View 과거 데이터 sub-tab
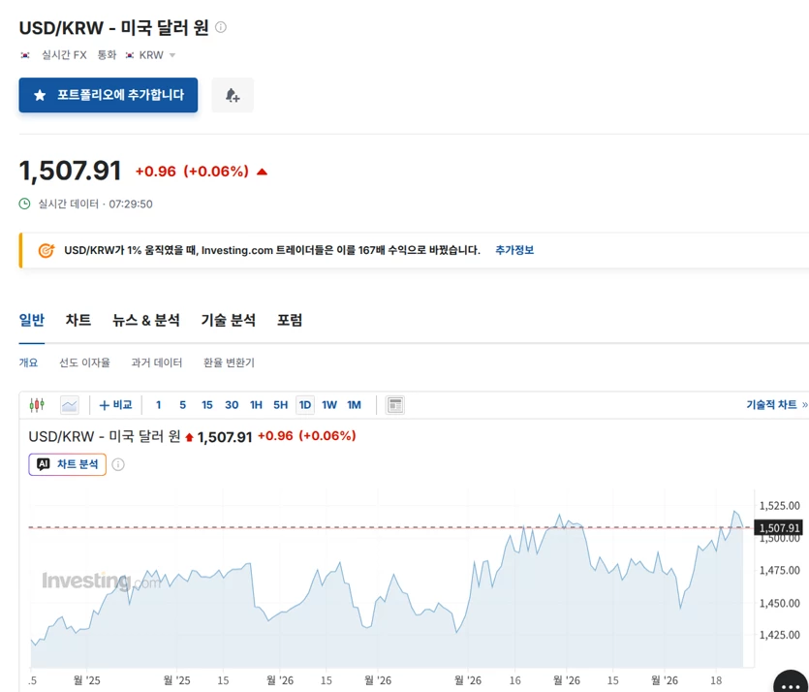Viewport: 809px width, 692px height. (157, 362)
